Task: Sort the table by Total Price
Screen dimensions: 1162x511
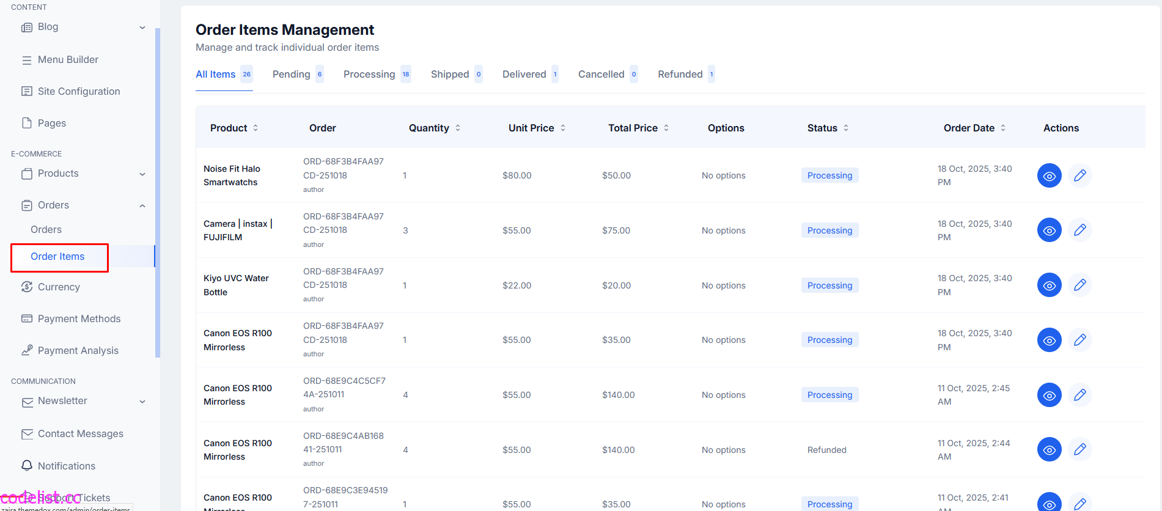Action: point(639,128)
